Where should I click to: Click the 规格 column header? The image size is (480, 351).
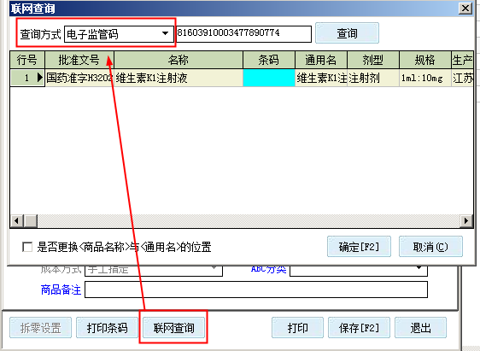(x=424, y=60)
